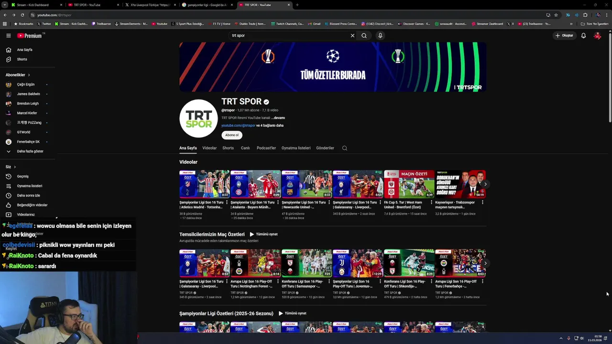
Task: Reload the page with browser refresh icon
Action: pyautogui.click(x=22, y=15)
